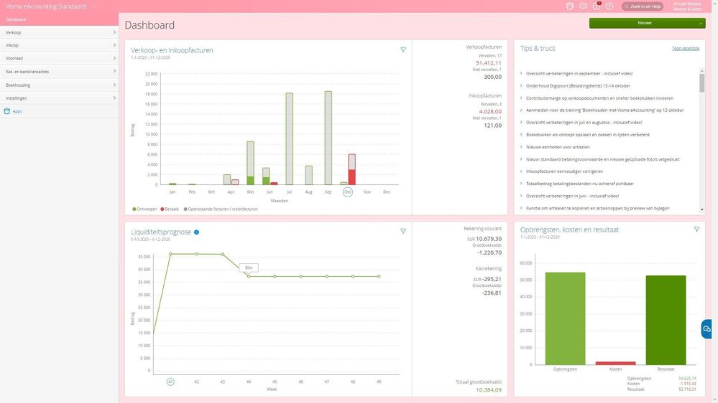
Task: Filter the Verkoop- en Inkoopfacturen chart
Action: (x=403, y=49)
